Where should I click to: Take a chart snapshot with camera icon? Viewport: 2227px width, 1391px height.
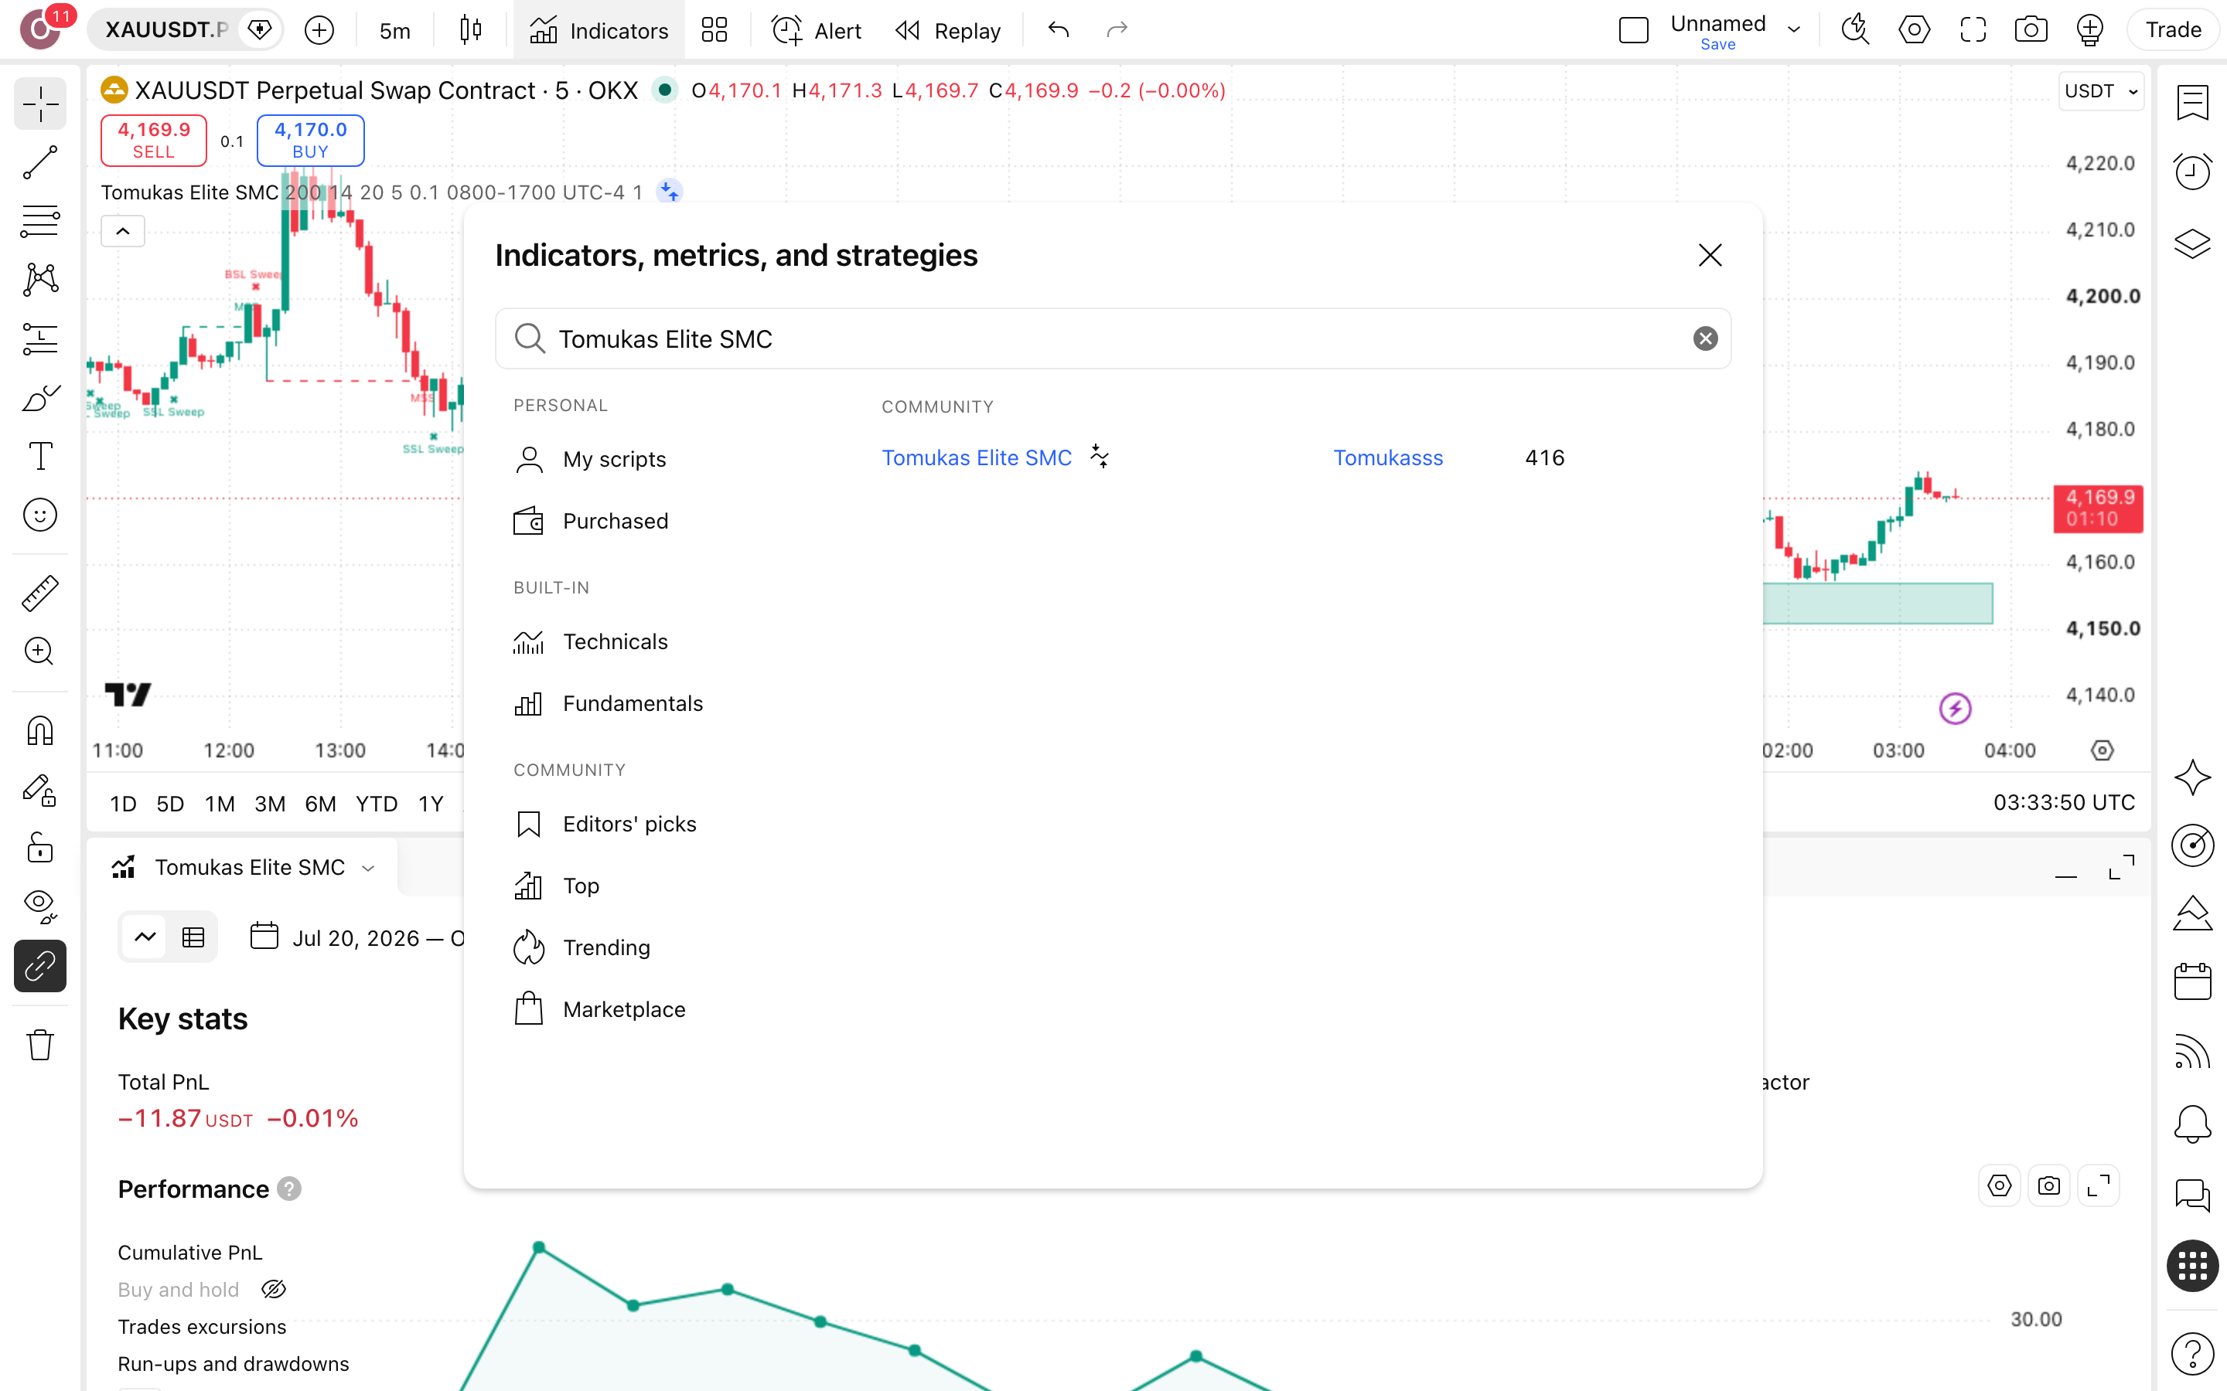(2030, 30)
